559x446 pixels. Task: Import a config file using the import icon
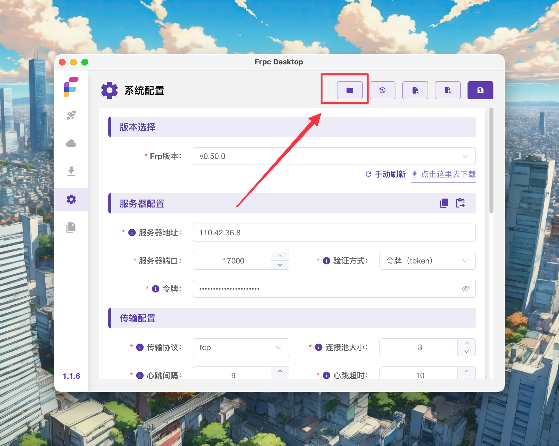[415, 90]
